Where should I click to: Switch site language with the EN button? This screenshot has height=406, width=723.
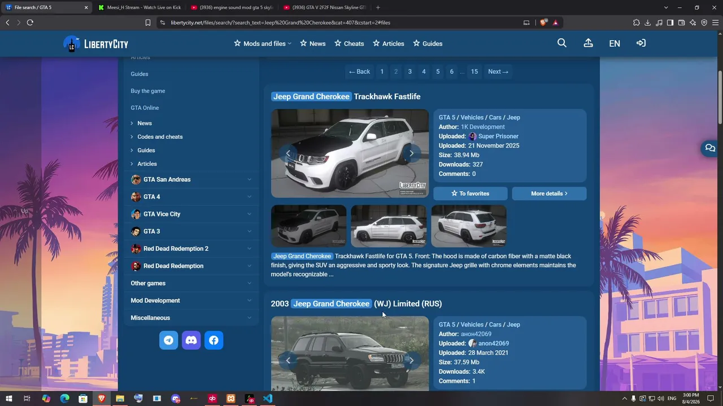(x=615, y=43)
